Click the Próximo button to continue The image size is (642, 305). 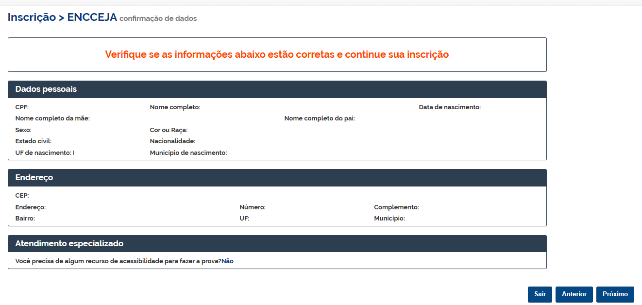coord(615,294)
